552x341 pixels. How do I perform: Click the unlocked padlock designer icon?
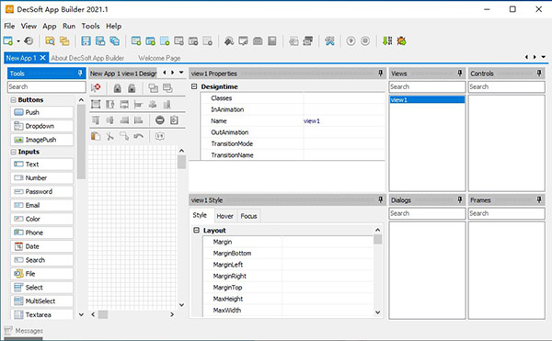[x=132, y=88]
